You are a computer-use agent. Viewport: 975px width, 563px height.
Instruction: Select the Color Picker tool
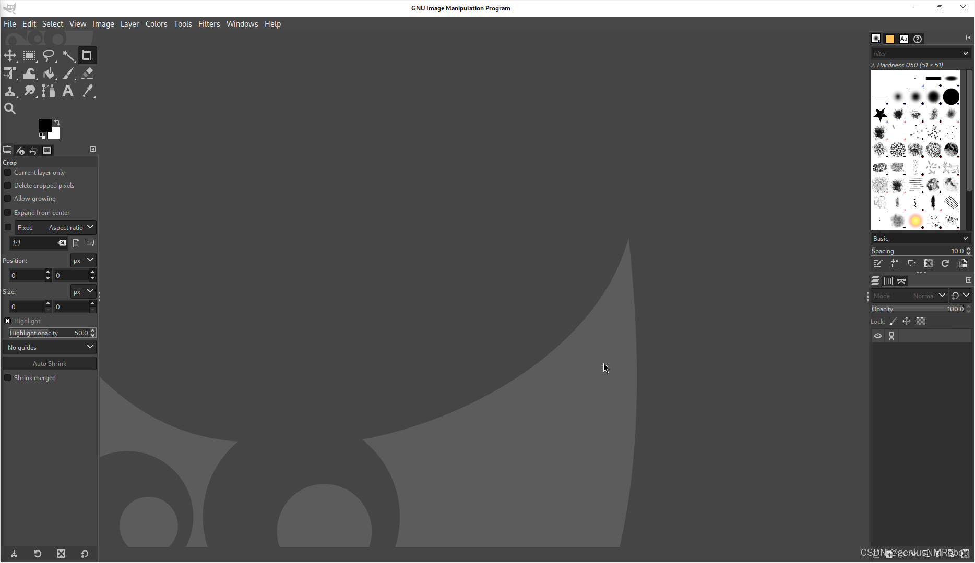(x=88, y=91)
